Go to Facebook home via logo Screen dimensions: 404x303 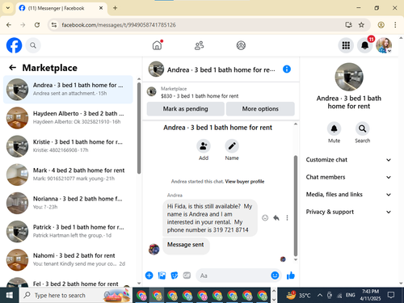(14, 45)
